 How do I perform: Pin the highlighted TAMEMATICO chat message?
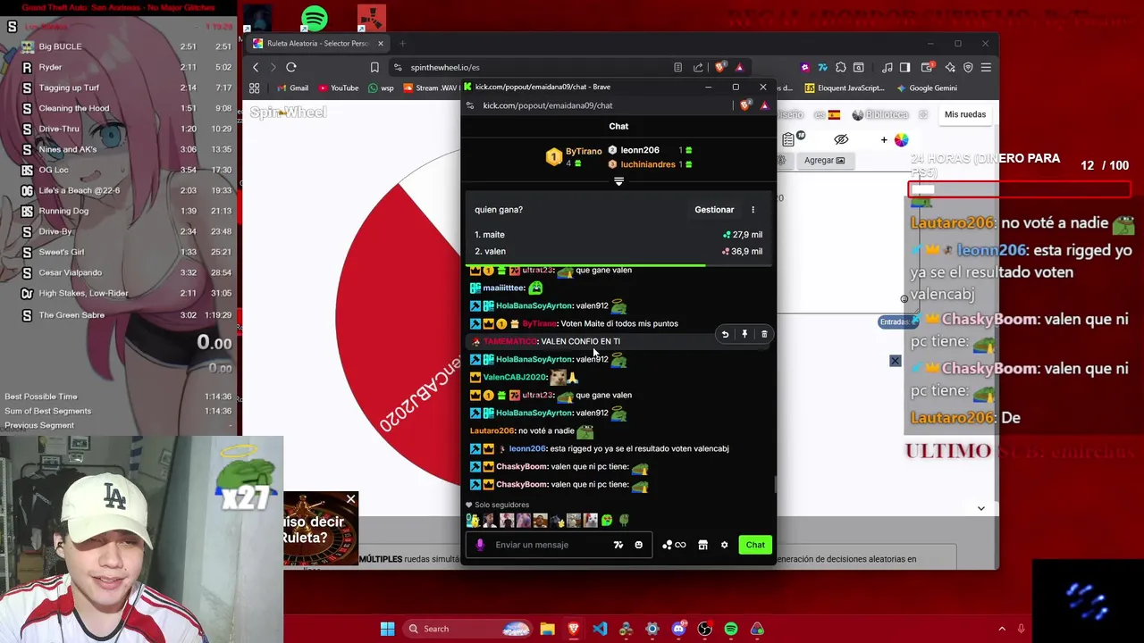744,334
